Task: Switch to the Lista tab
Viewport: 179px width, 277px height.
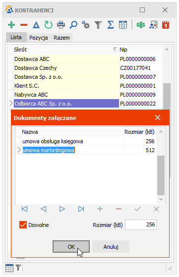Action: click(x=16, y=37)
